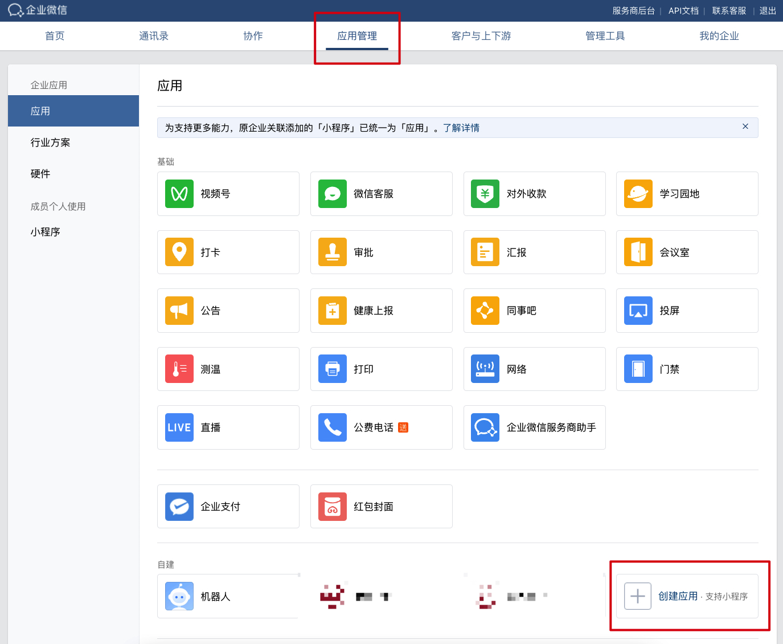783x644 pixels.
Task: Click the 汇报 label text
Action: tap(516, 252)
